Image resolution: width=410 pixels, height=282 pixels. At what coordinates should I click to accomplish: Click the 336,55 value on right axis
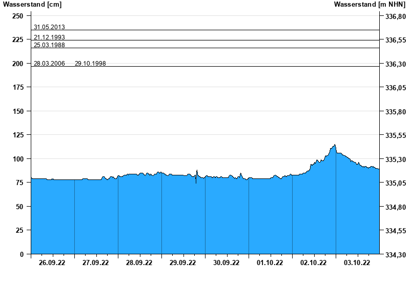[396, 41]
